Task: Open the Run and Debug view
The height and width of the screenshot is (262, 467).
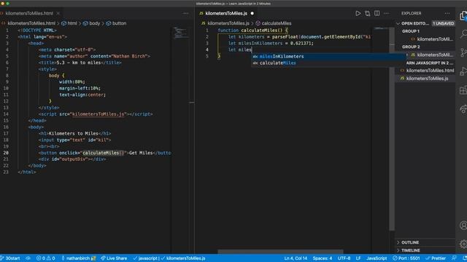Action: coord(463,71)
